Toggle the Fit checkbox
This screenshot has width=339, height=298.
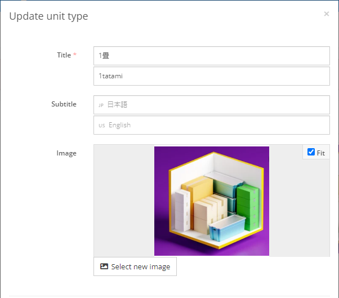pyautogui.click(x=311, y=152)
